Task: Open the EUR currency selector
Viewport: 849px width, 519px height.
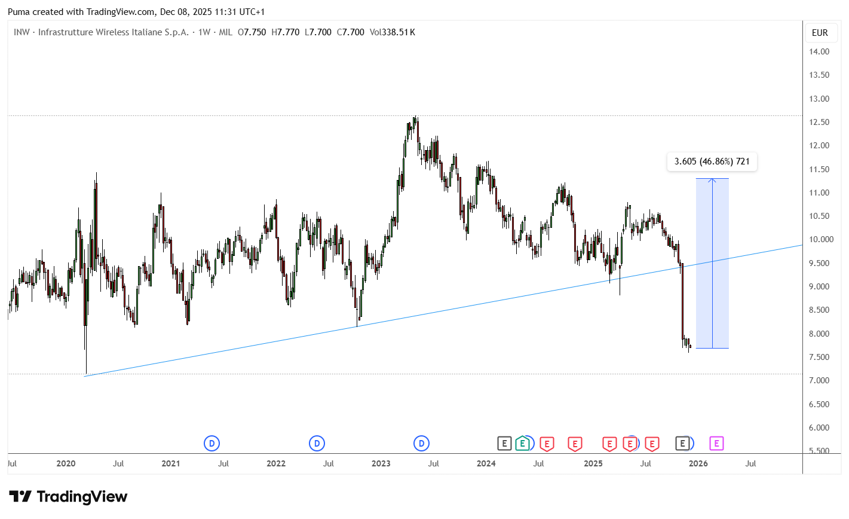Action: 820,33
